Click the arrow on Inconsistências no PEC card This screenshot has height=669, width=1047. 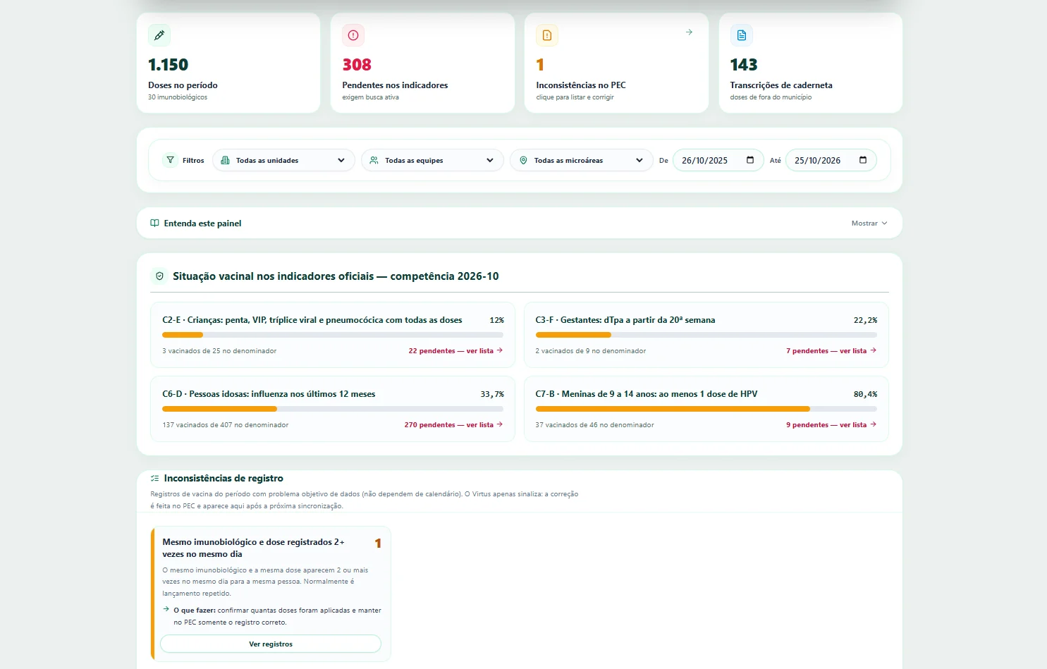689,32
